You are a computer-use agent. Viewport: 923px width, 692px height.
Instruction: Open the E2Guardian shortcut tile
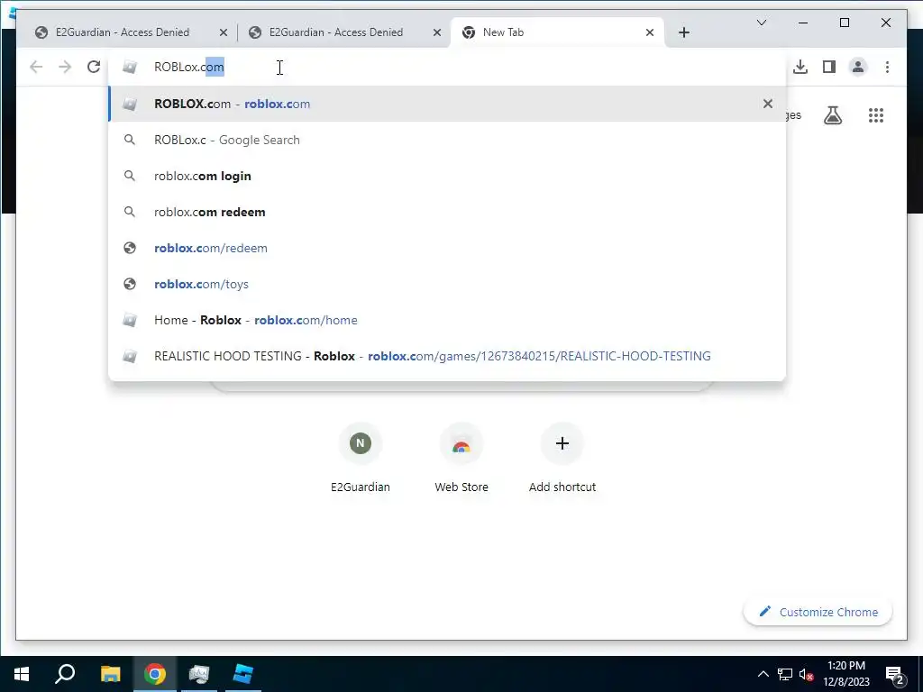(361, 458)
